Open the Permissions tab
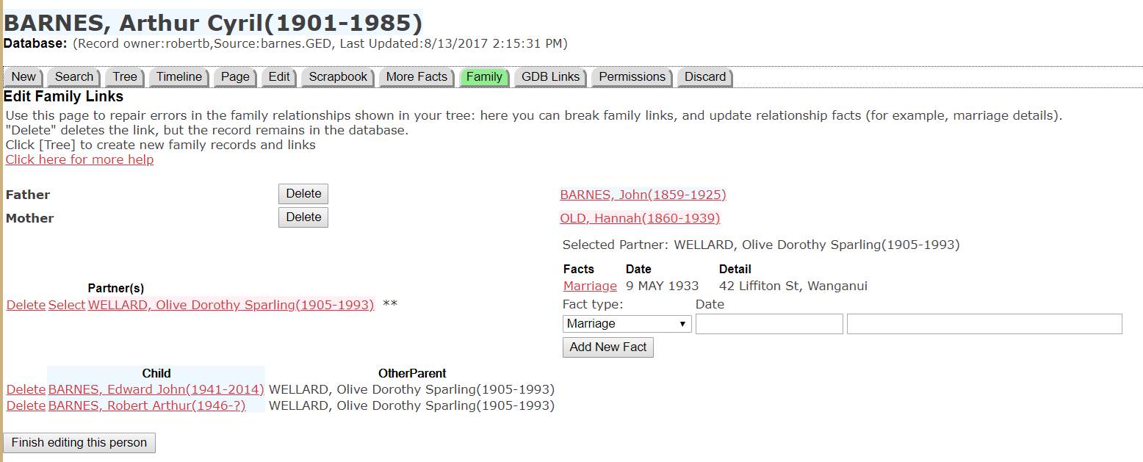 [632, 77]
